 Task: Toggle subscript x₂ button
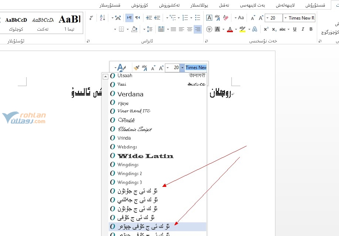coord(274,30)
